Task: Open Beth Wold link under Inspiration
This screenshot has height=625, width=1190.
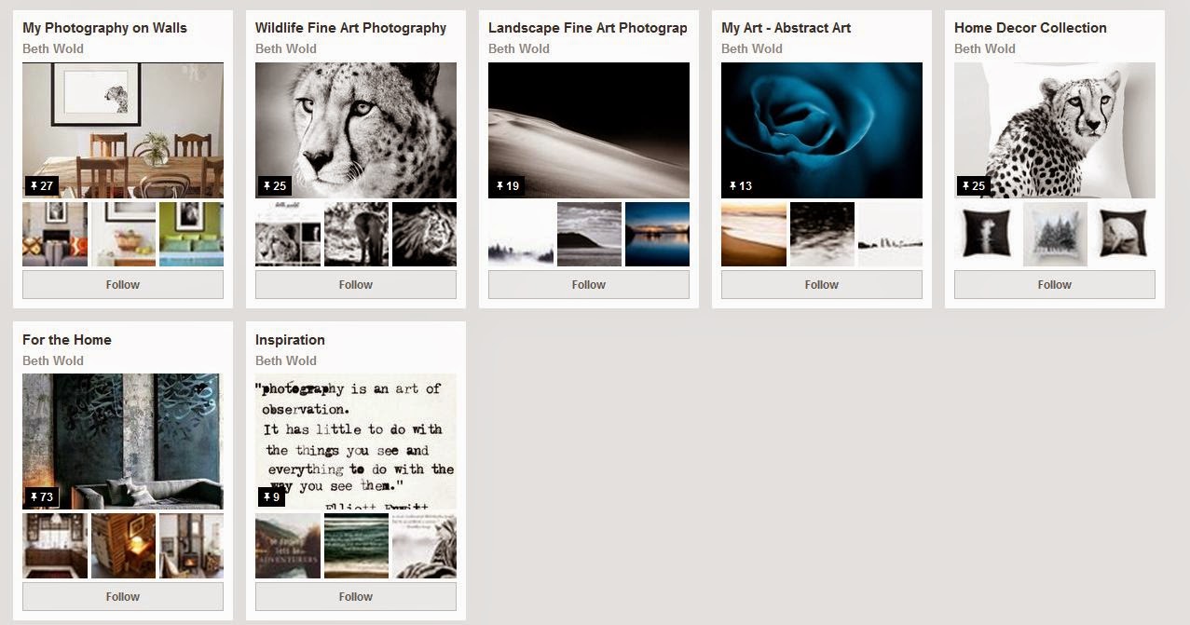Action: pos(286,360)
